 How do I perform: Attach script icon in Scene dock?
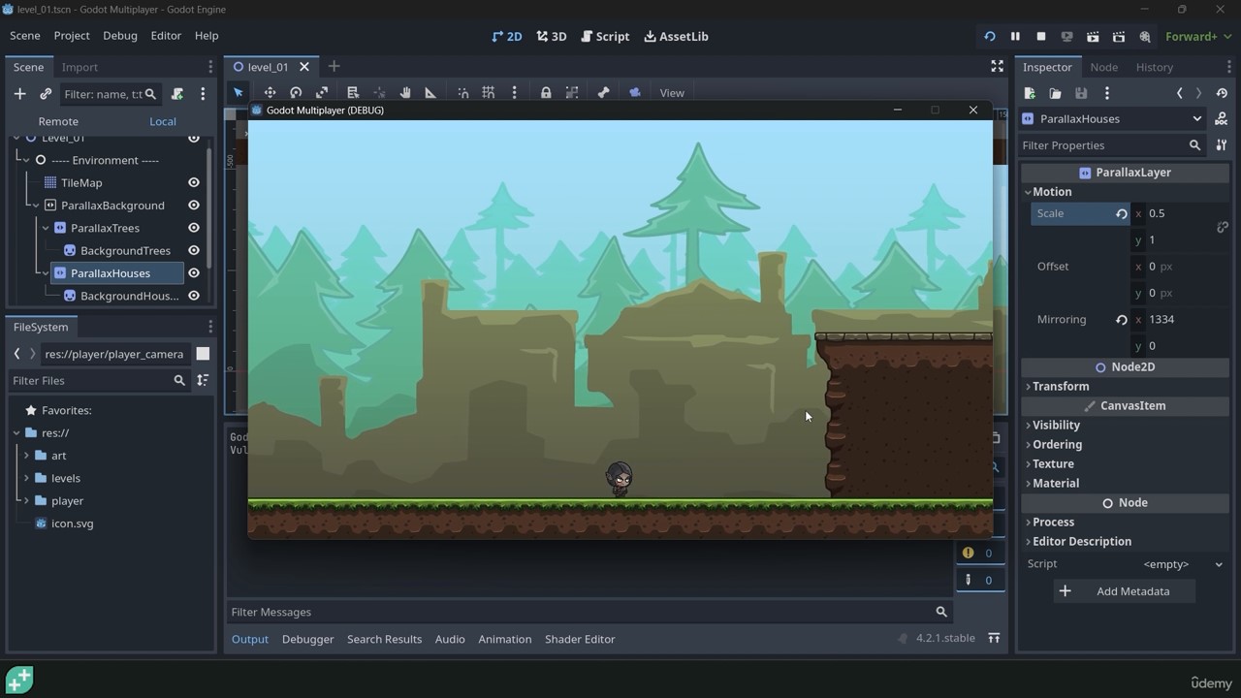coord(177,94)
